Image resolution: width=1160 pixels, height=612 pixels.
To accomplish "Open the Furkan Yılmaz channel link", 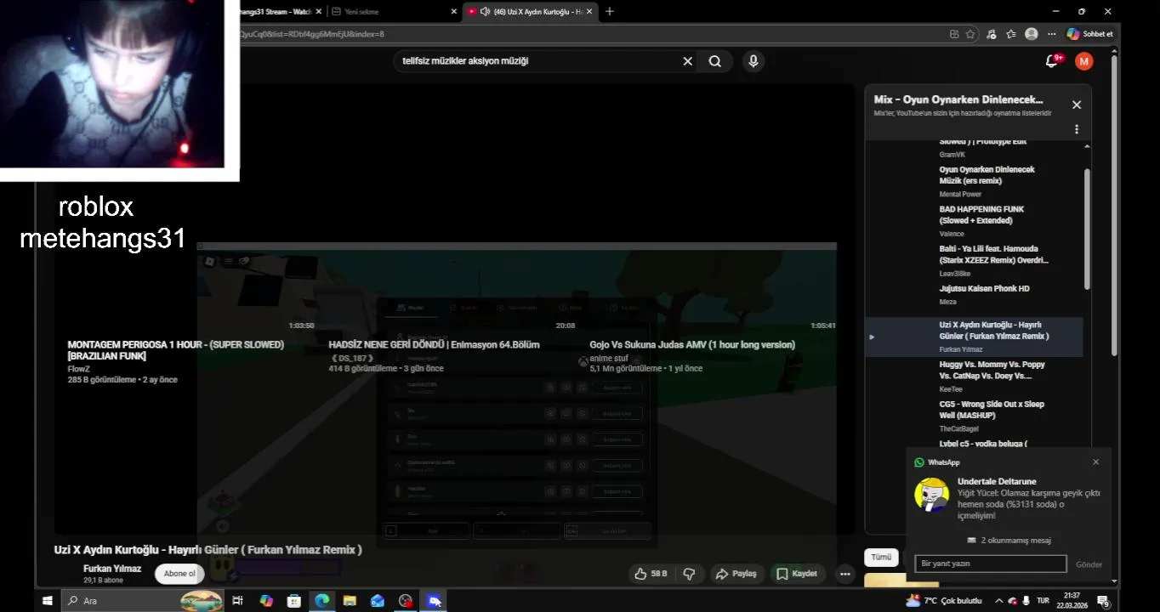I will (x=112, y=569).
